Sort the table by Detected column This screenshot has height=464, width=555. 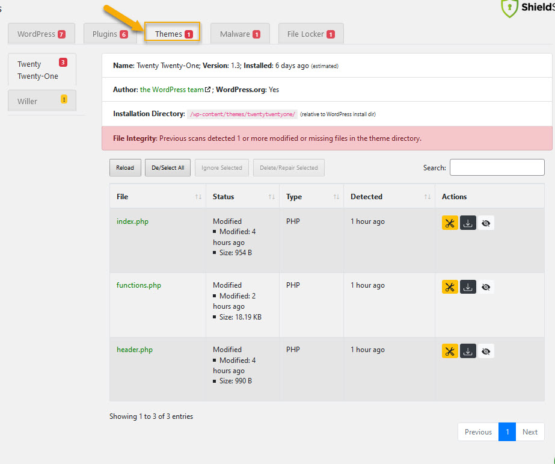390,197
